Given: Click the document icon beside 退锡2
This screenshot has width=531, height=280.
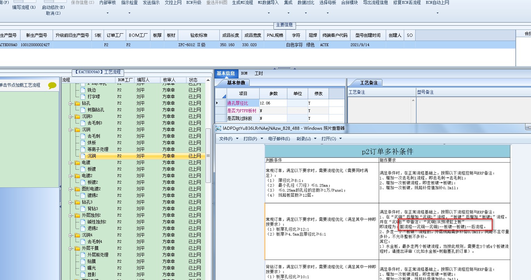Looking at the screenshot, I should click(x=83, y=229).
